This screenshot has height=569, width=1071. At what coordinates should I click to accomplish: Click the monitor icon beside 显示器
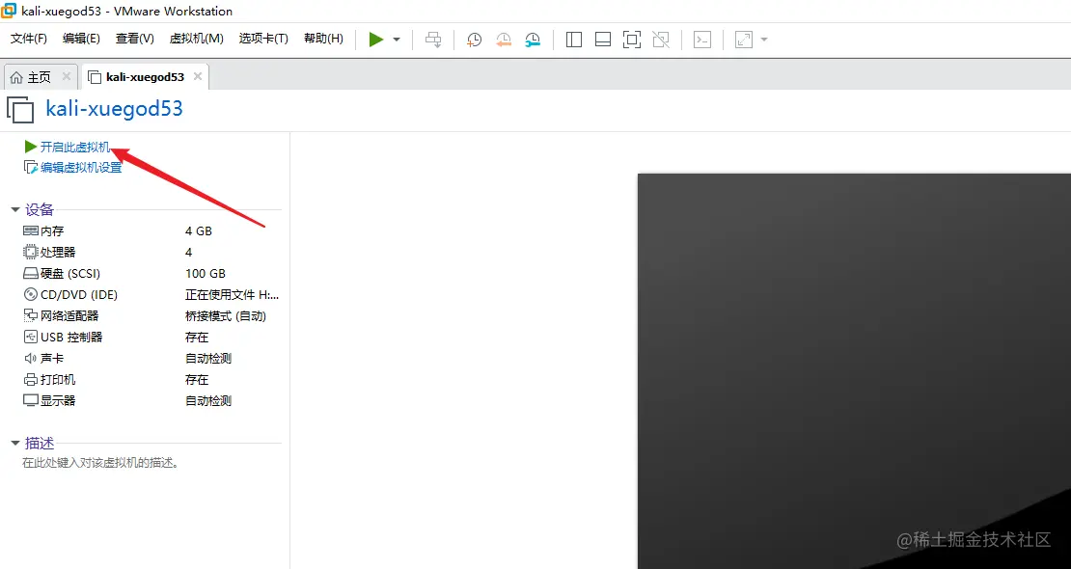30,400
